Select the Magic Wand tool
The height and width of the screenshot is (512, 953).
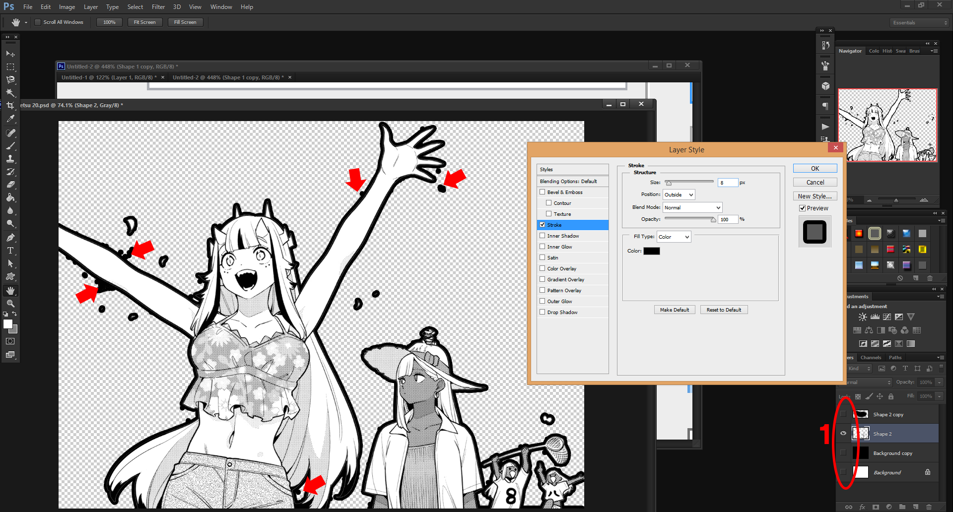pyautogui.click(x=10, y=93)
